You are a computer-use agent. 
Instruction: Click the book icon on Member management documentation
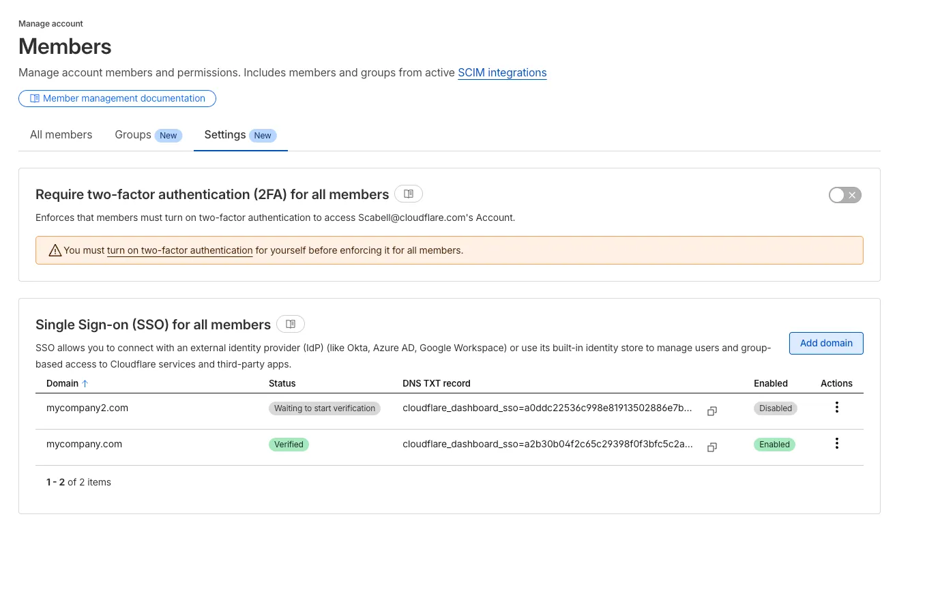tap(34, 98)
